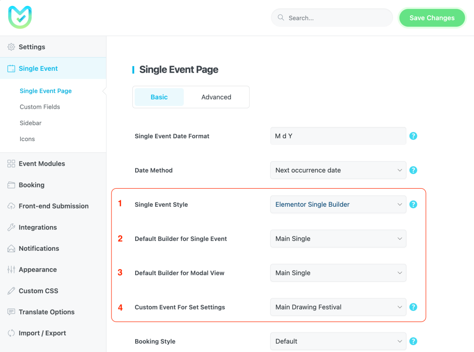Screen dimensions: 474x352
Task: Click the Settings gear icon in sidebar
Action: 10,47
